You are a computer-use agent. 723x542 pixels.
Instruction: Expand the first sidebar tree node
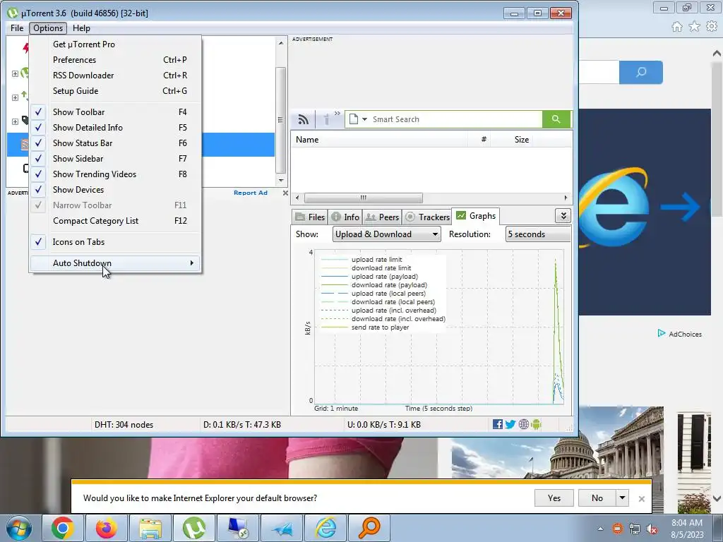coord(15,73)
